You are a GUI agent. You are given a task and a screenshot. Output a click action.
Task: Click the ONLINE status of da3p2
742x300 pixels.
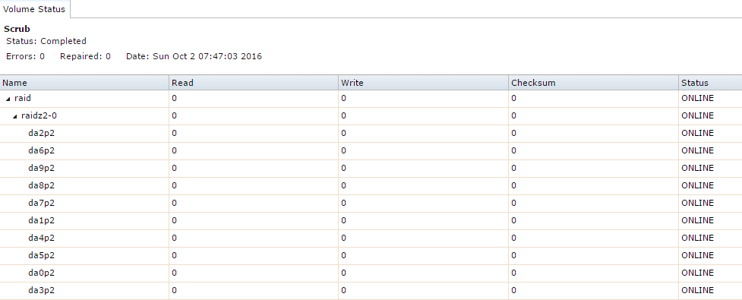tap(697, 291)
